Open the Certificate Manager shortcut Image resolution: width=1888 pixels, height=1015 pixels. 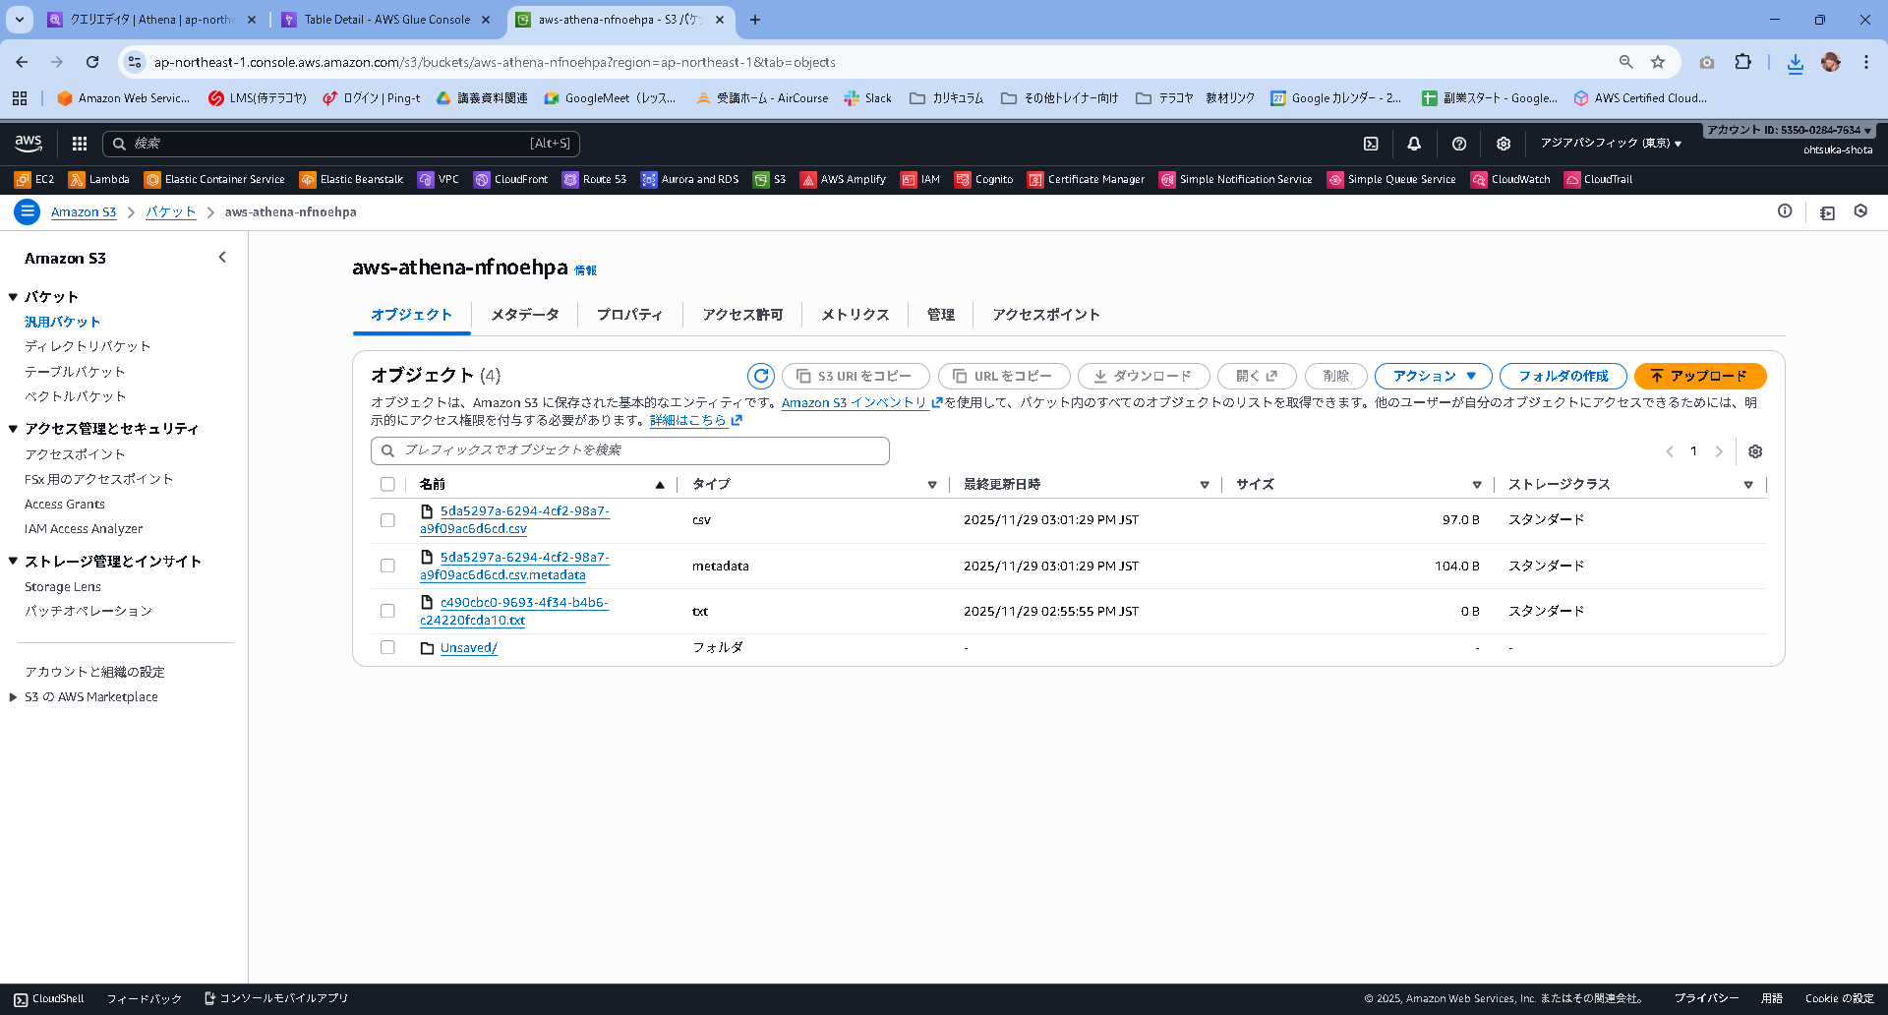[1086, 179]
